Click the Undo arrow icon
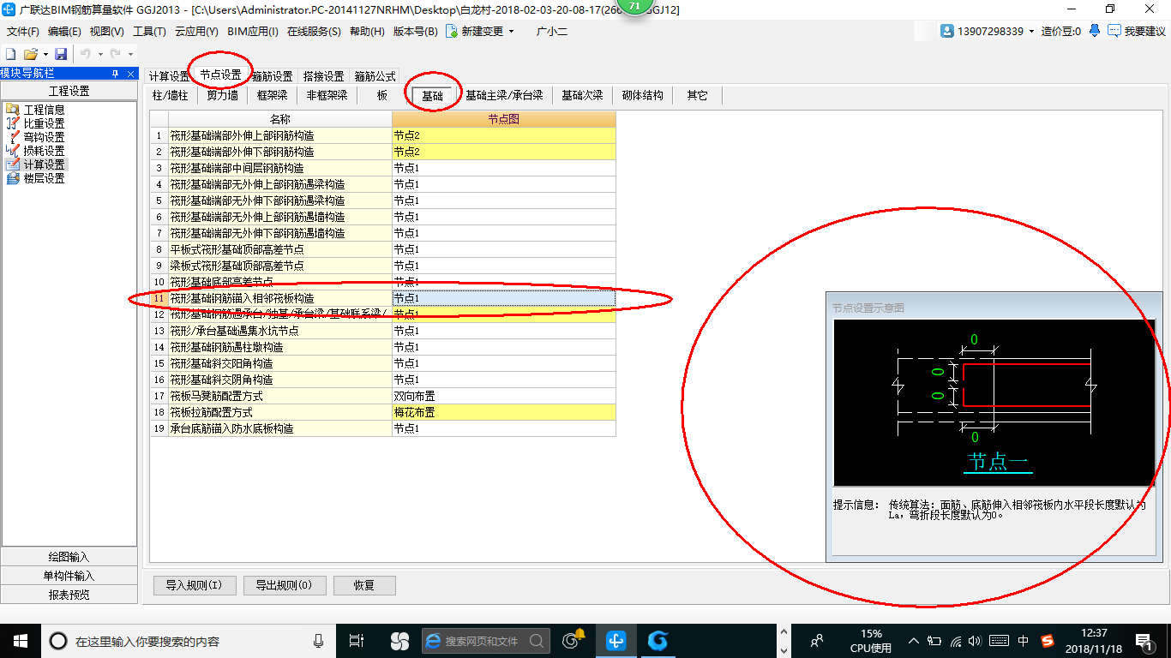The width and height of the screenshot is (1171, 658). (86, 54)
